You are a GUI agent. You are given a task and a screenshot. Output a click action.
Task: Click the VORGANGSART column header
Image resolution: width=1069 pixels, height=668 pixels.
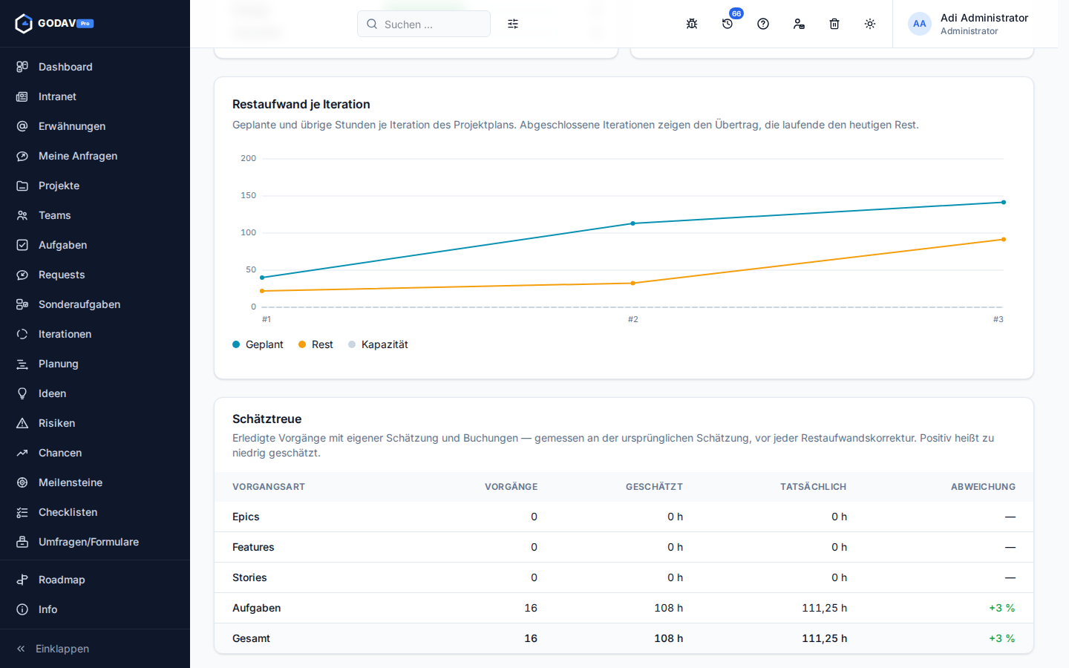coord(269,487)
